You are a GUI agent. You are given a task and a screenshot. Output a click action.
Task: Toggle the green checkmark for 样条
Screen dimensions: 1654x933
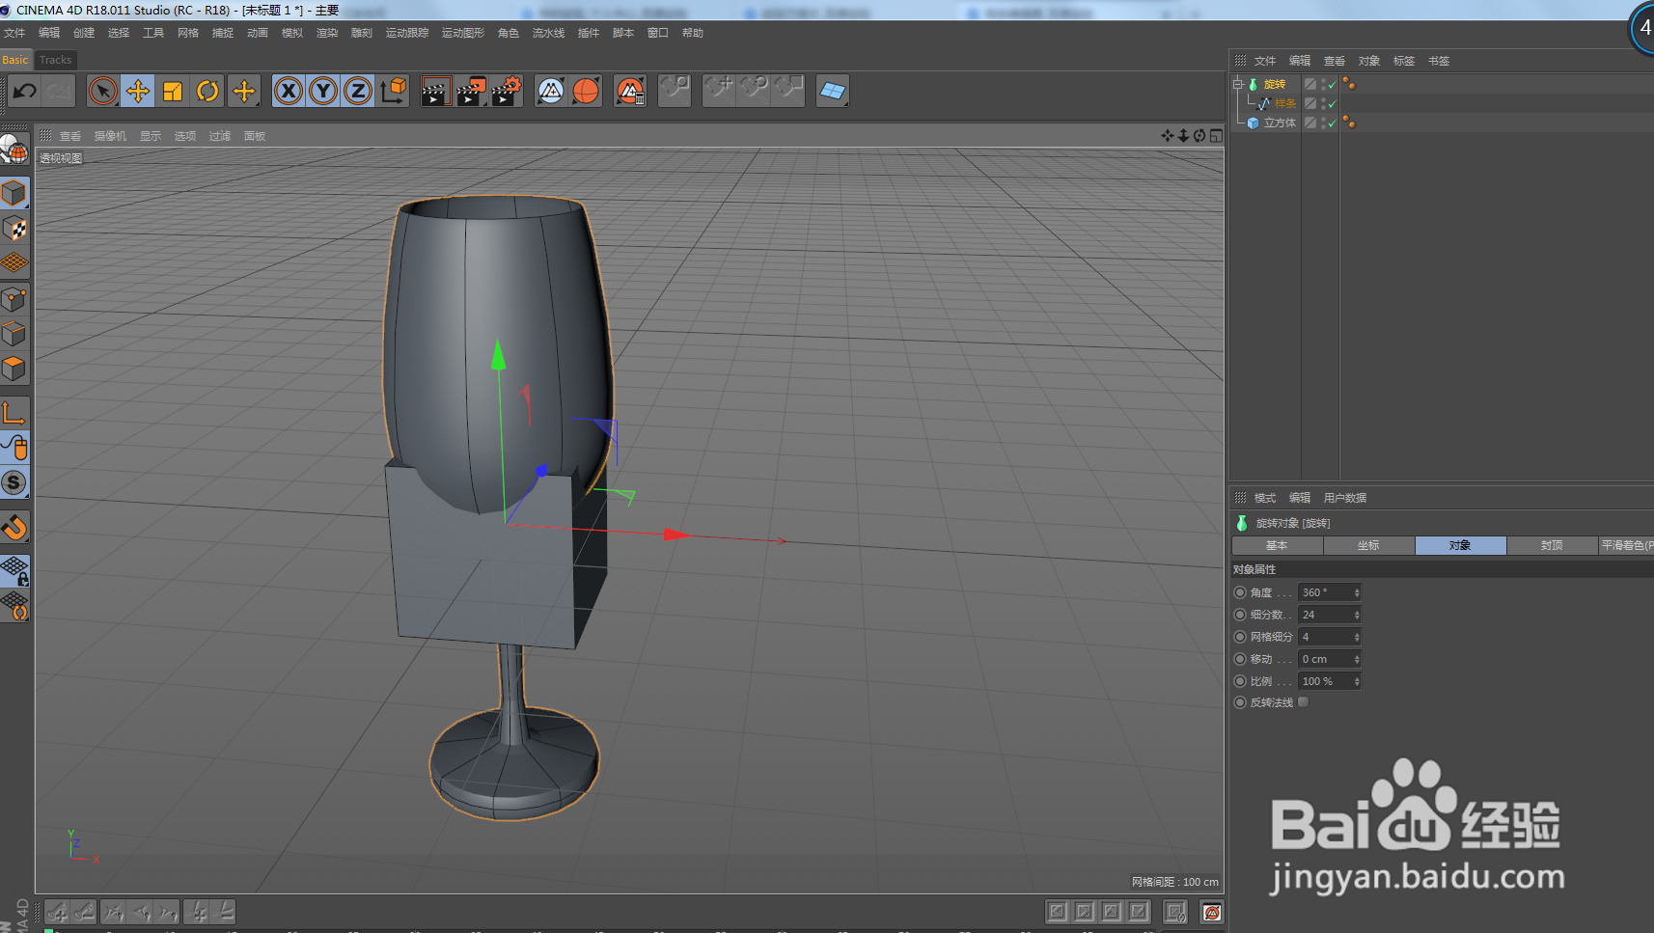1333,103
